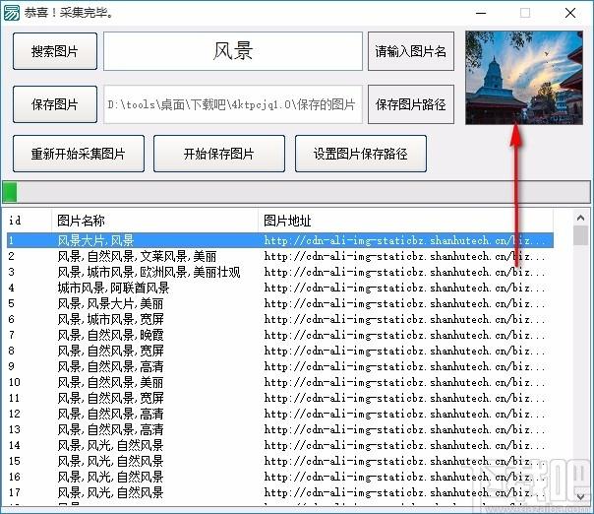Click 重新开始采集图片 to restart collection

(x=80, y=154)
